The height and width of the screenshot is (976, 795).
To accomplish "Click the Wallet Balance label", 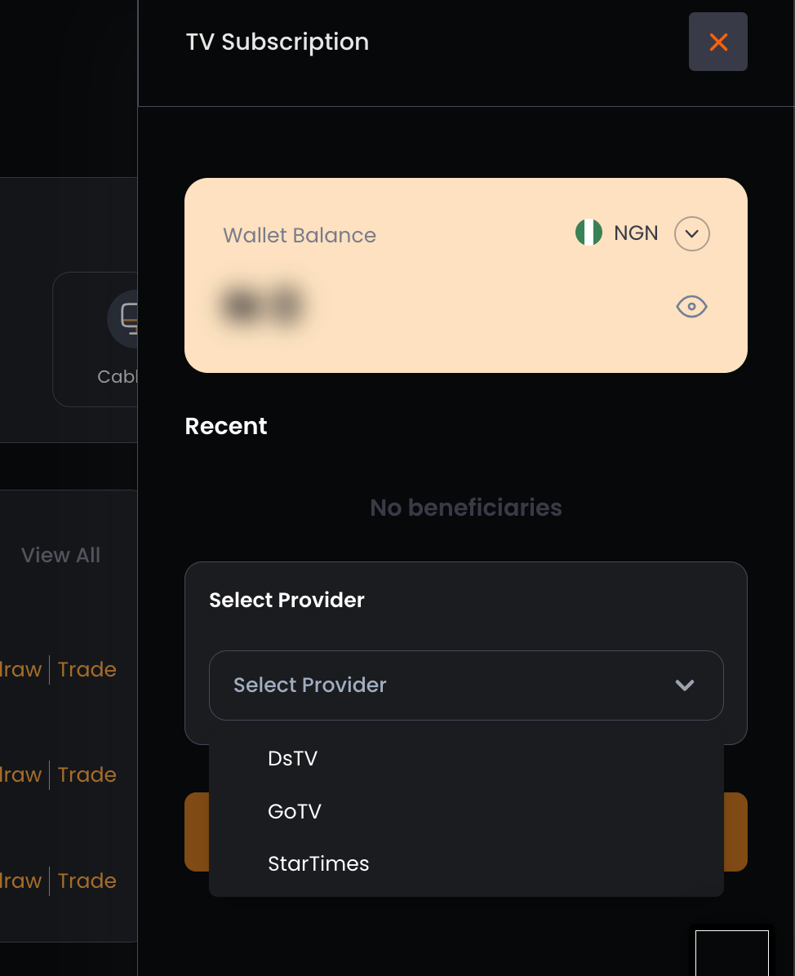I will coord(300,235).
